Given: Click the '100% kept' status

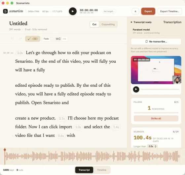Looking at the screenshot, I should pyautogui.click(x=9, y=170).
